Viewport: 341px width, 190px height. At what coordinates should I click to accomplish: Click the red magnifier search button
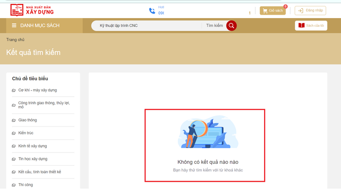(231, 26)
